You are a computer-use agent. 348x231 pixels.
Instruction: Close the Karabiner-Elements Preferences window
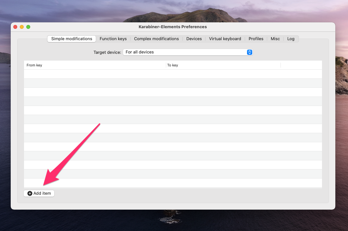(x=15, y=27)
